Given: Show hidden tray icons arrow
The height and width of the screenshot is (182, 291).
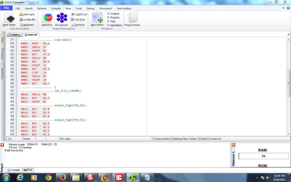Looking at the screenshot, I should tap(257, 178).
